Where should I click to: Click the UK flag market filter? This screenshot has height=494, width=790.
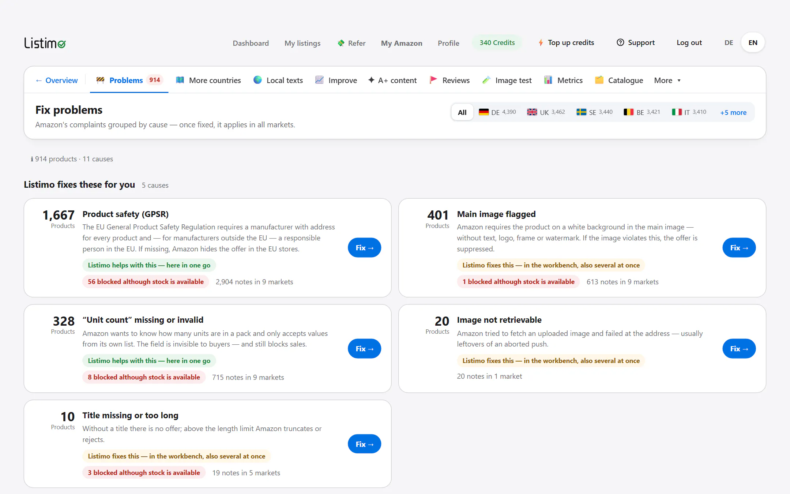pos(546,112)
